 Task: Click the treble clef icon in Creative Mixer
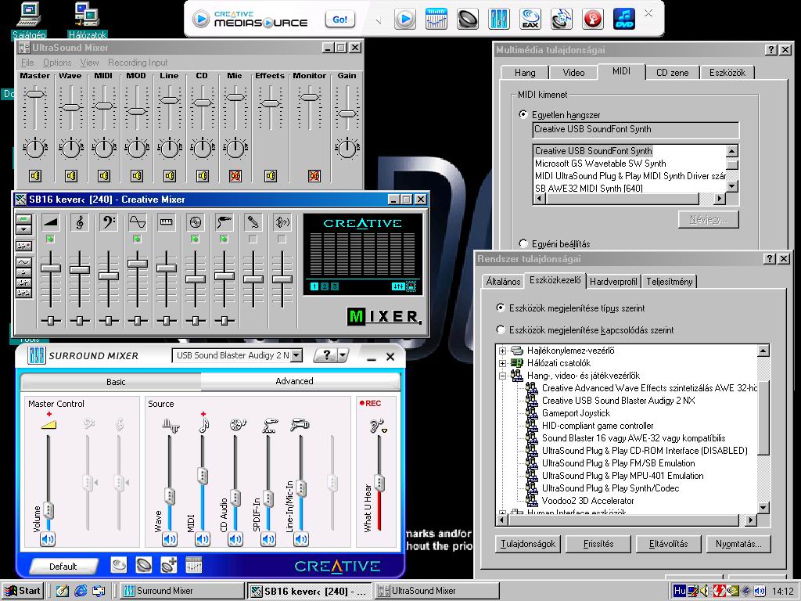[x=80, y=222]
